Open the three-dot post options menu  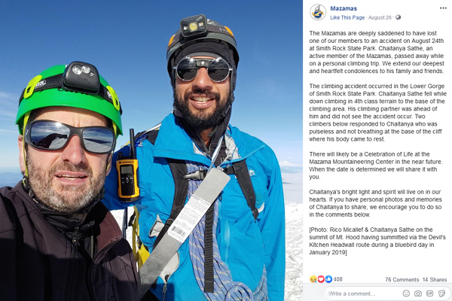point(443,8)
